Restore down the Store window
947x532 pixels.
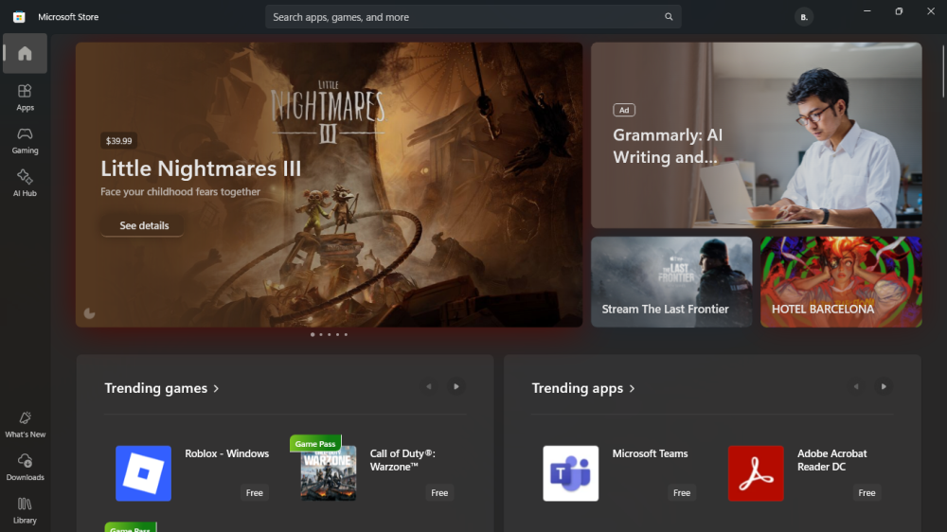coord(899,10)
